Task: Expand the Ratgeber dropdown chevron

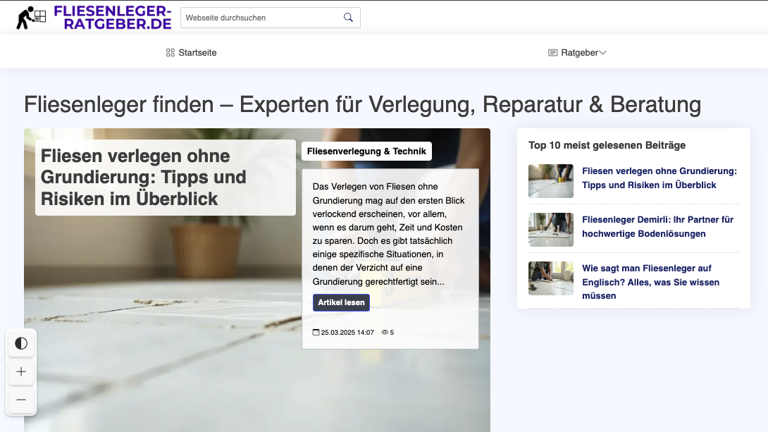Action: [602, 53]
